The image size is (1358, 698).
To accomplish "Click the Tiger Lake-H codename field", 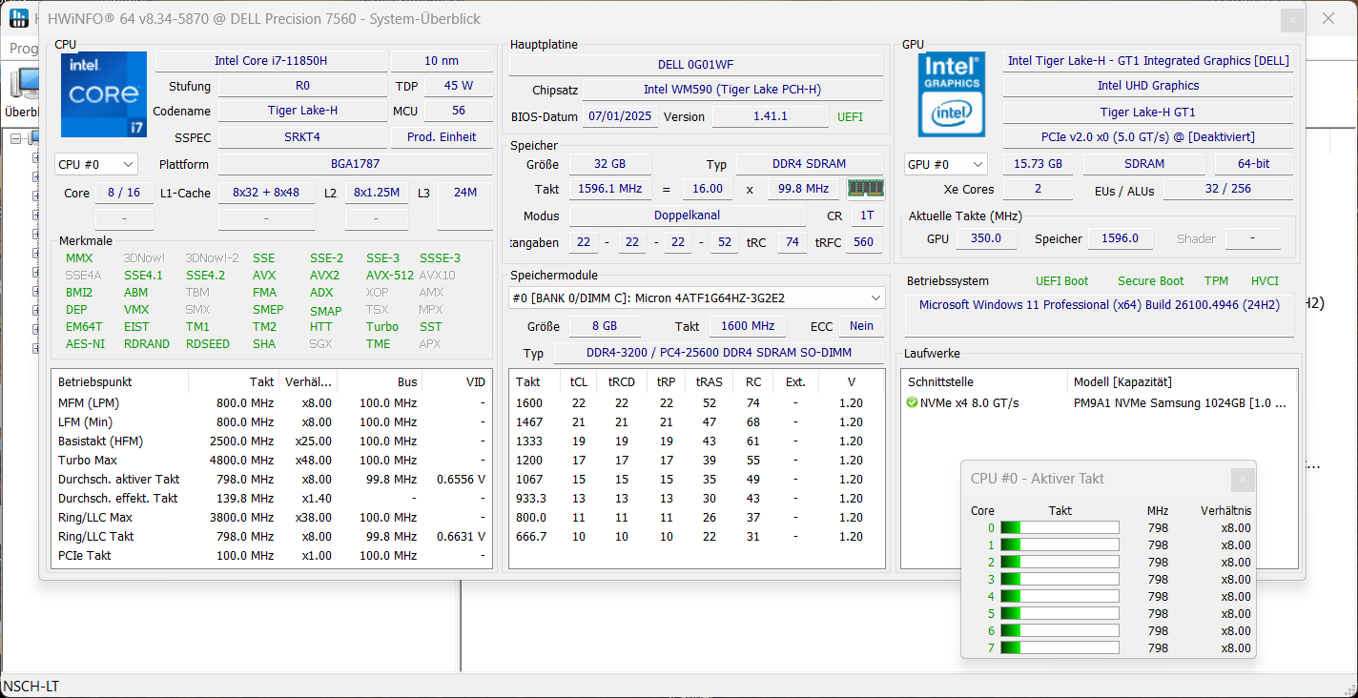I will tap(302, 111).
